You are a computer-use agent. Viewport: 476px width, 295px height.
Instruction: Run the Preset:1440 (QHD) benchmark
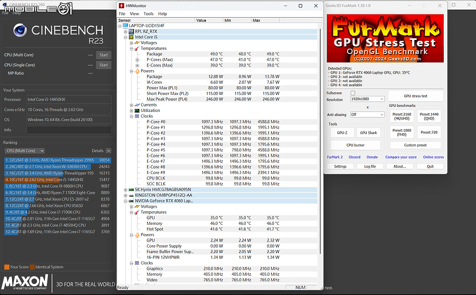tap(429, 116)
